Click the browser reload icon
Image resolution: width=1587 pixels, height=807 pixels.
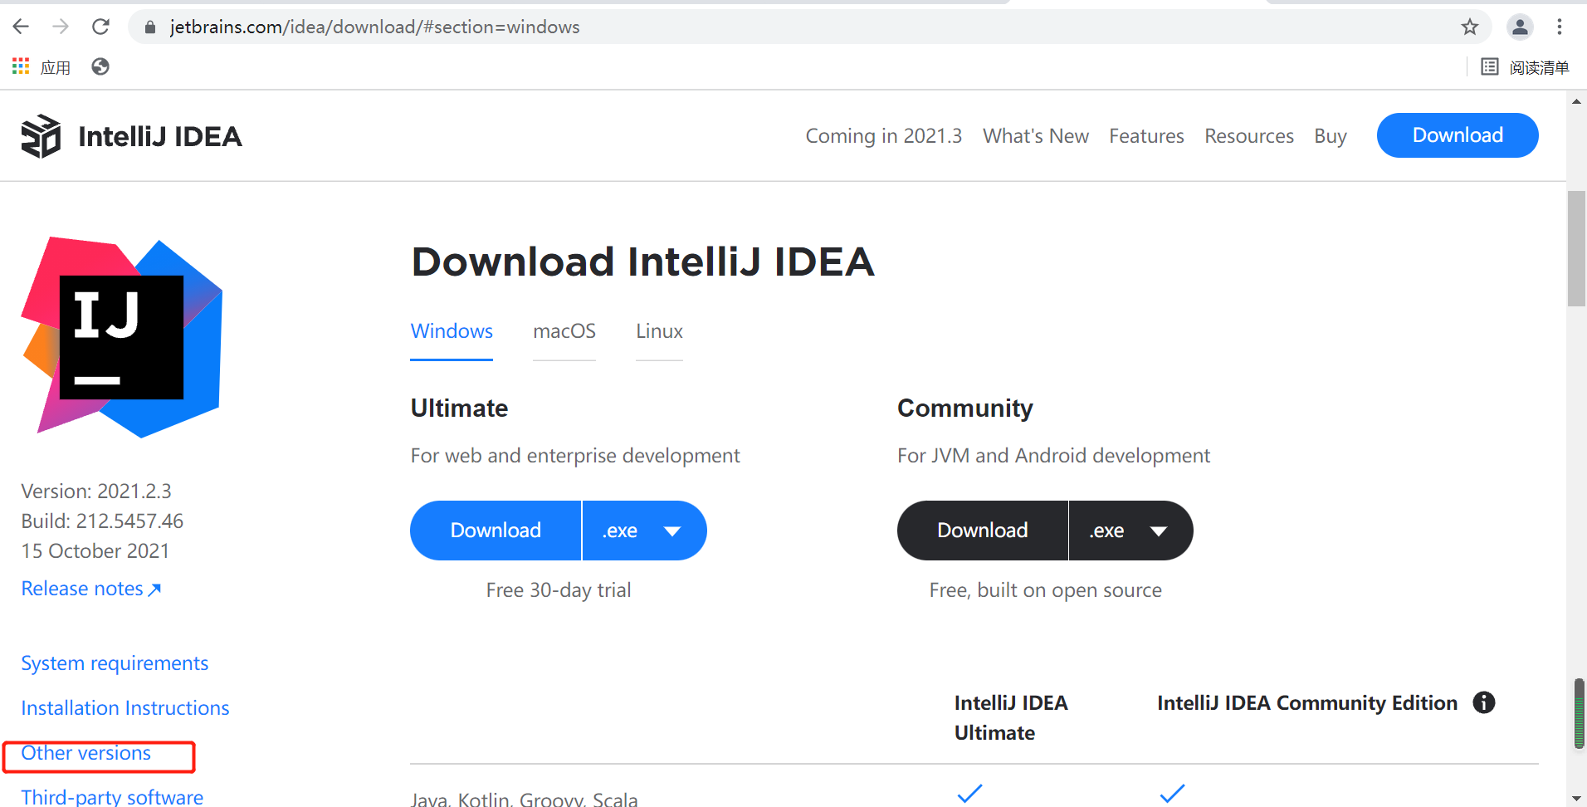(100, 26)
